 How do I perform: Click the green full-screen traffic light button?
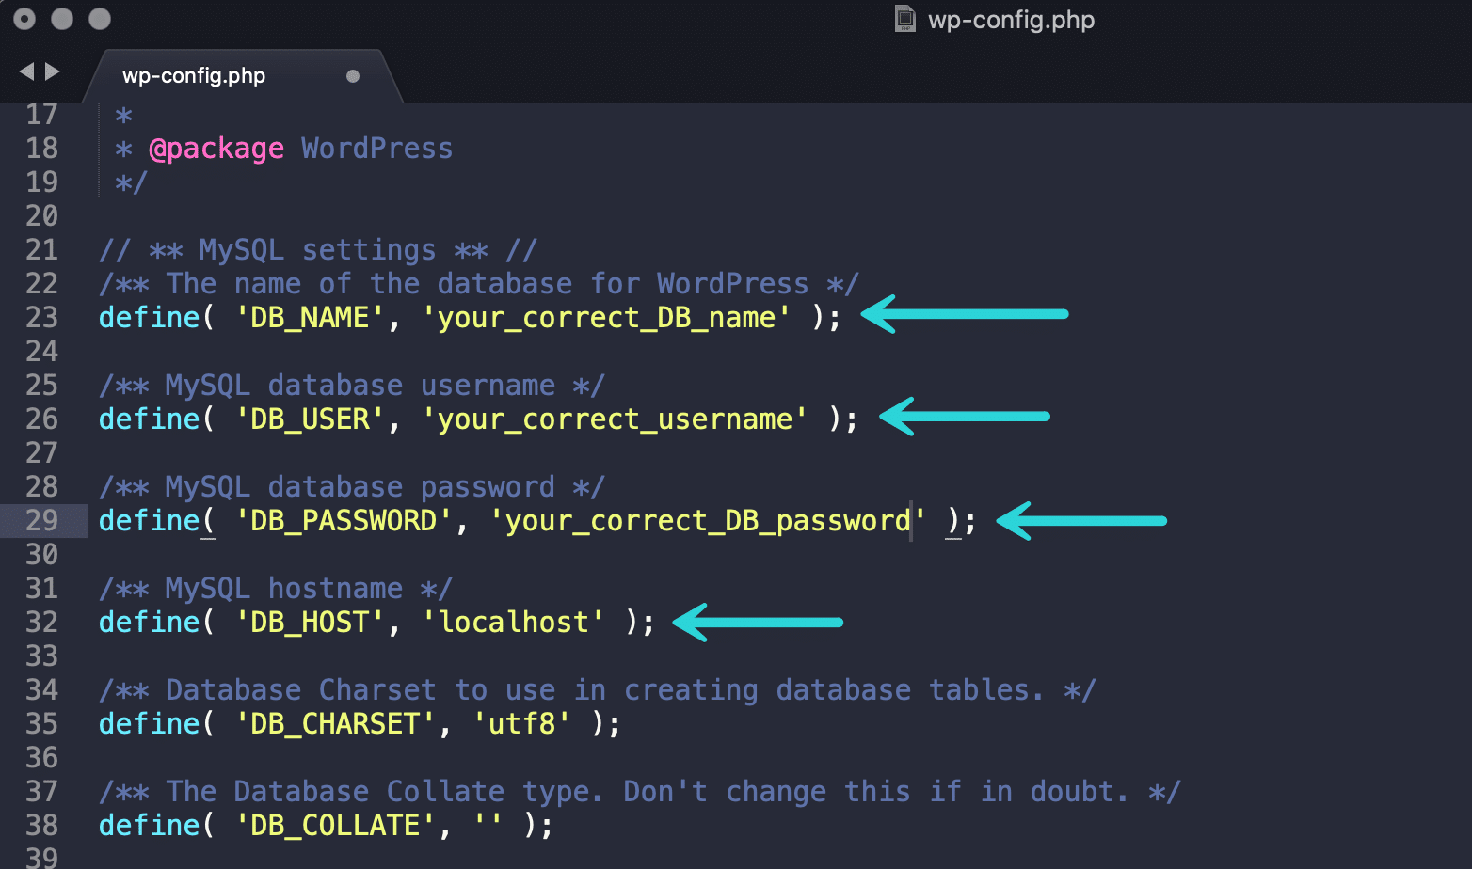[102, 18]
